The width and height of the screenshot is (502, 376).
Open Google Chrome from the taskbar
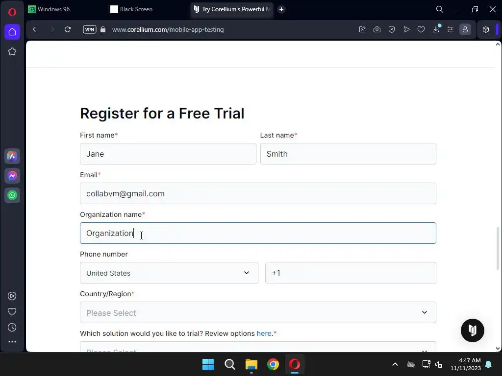coord(273,364)
